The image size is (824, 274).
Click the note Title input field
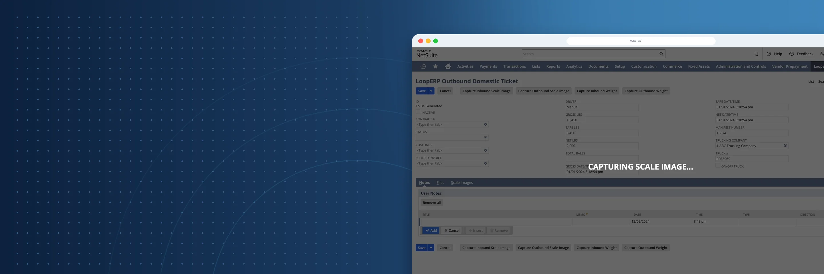pyautogui.click(x=496, y=222)
